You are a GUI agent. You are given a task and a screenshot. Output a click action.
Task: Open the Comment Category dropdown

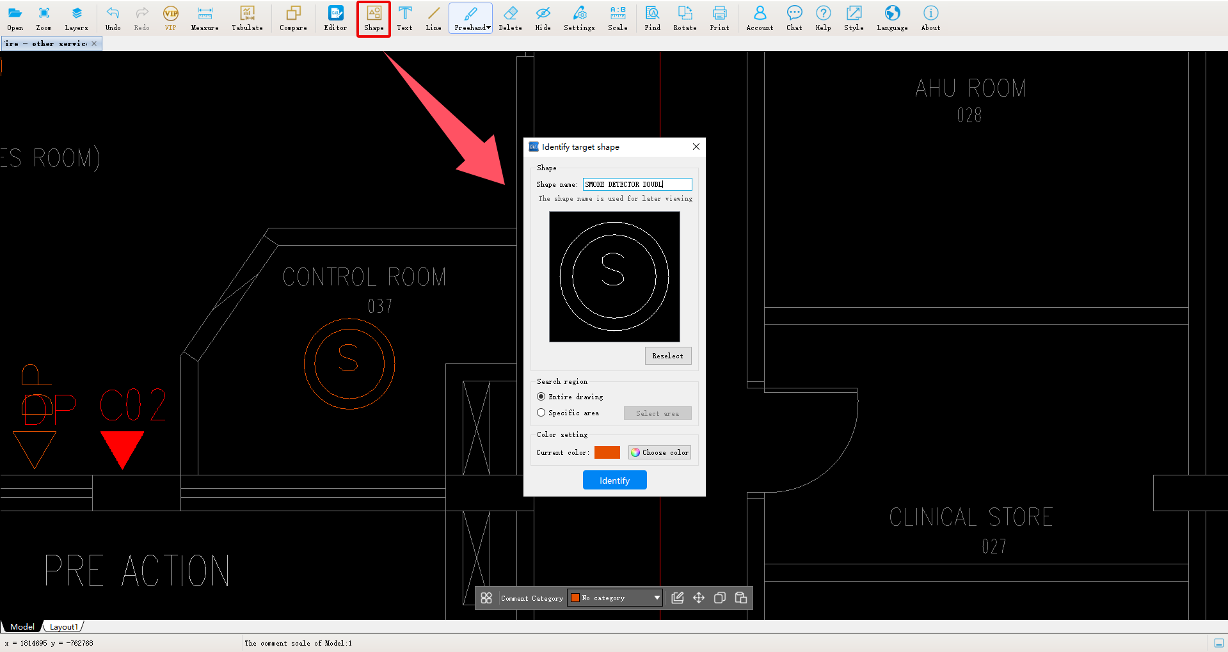coord(614,598)
